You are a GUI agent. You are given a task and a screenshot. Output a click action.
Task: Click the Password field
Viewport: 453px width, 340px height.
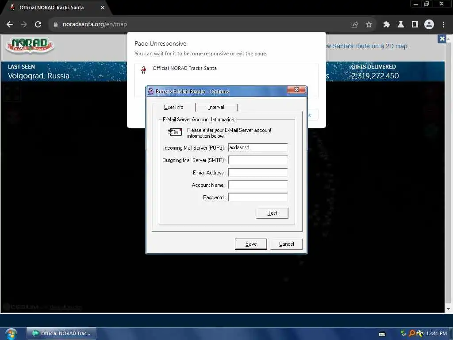[258, 197]
